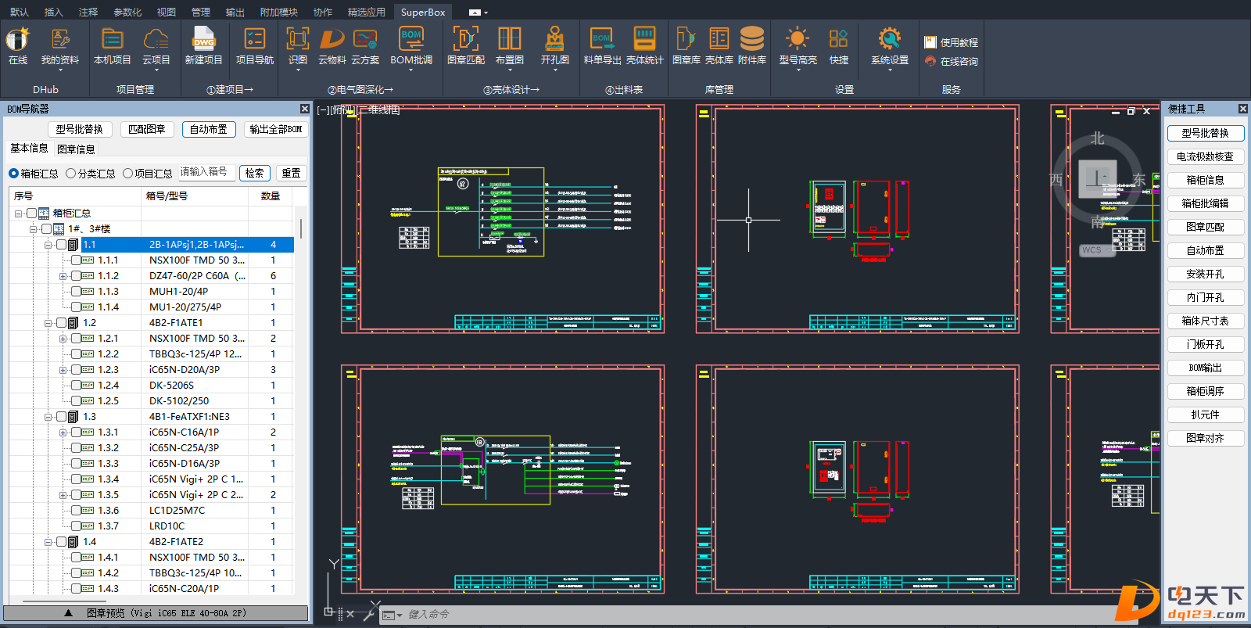The height and width of the screenshot is (628, 1251).
Task: Click the 电流极数核查 button
Action: click(1205, 157)
